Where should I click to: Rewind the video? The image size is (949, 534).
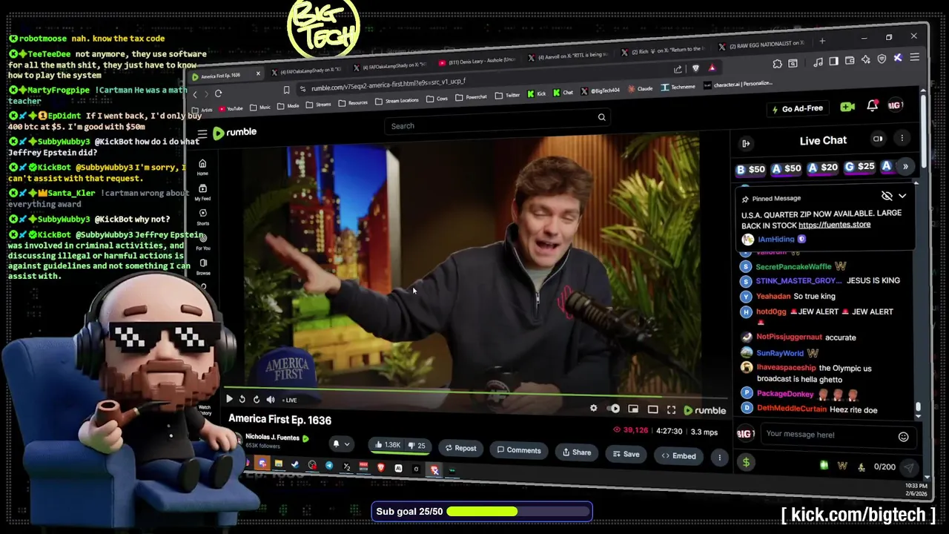[242, 399]
